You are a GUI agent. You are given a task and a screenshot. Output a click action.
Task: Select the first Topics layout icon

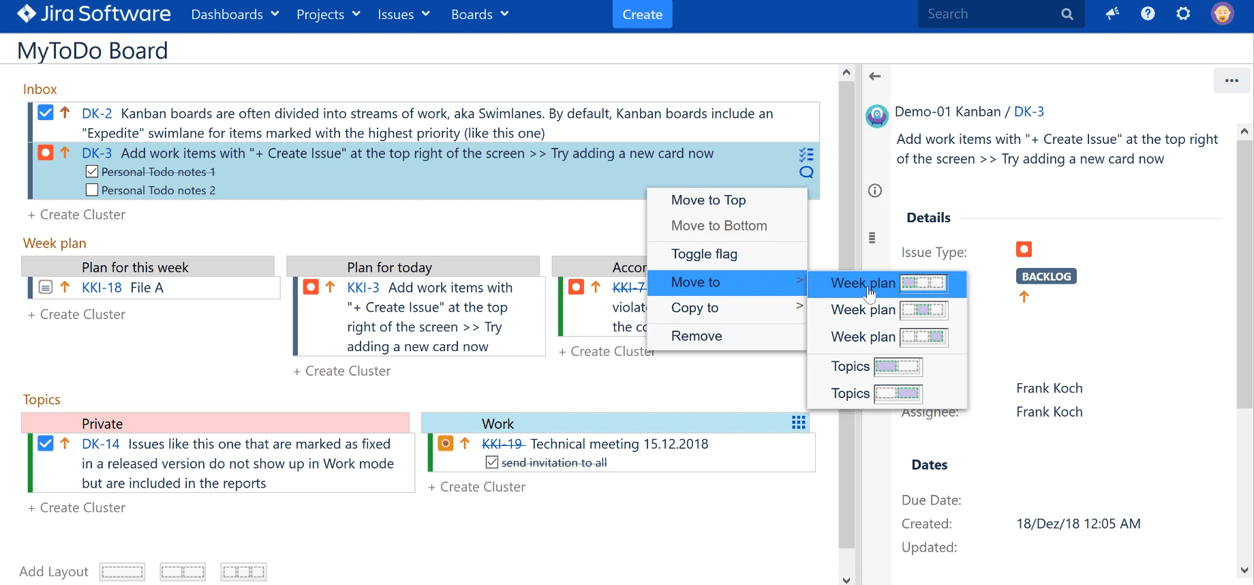[x=898, y=367]
